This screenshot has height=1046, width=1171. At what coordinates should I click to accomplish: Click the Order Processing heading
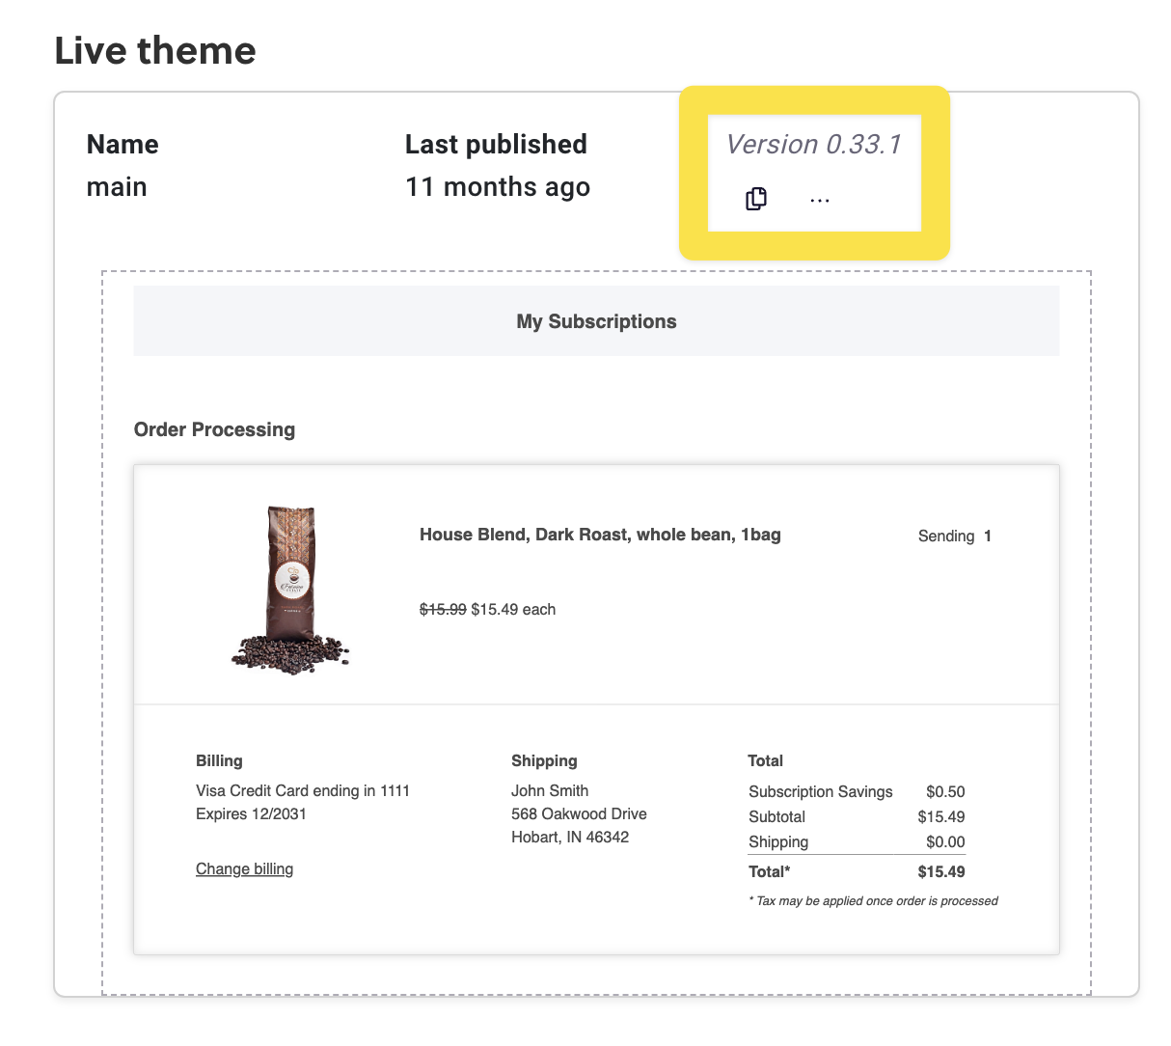[x=214, y=429]
